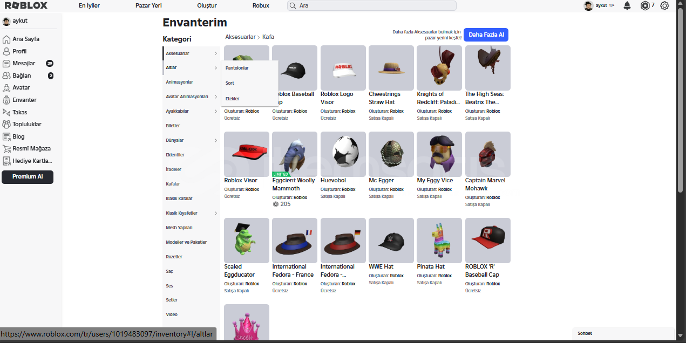
Task: Click the search magnifier icon
Action: pyautogui.click(x=293, y=5)
